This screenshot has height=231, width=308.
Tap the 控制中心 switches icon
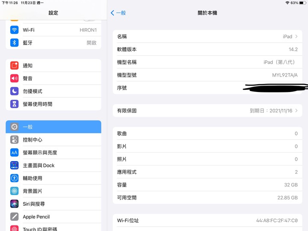[15, 139]
